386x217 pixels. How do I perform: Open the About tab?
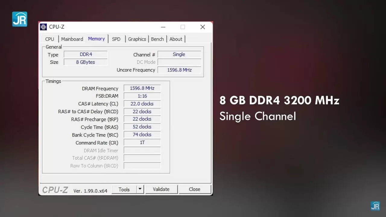(x=176, y=39)
